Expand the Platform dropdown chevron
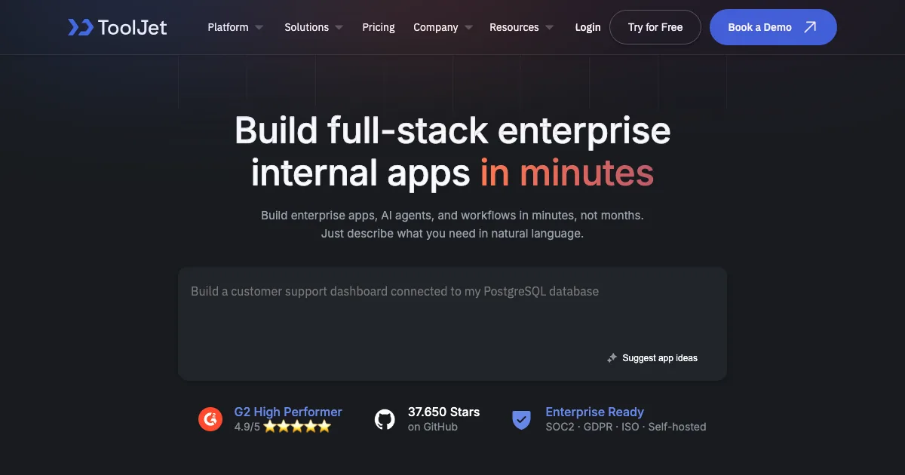Screen dimensions: 905x475 click(x=259, y=28)
